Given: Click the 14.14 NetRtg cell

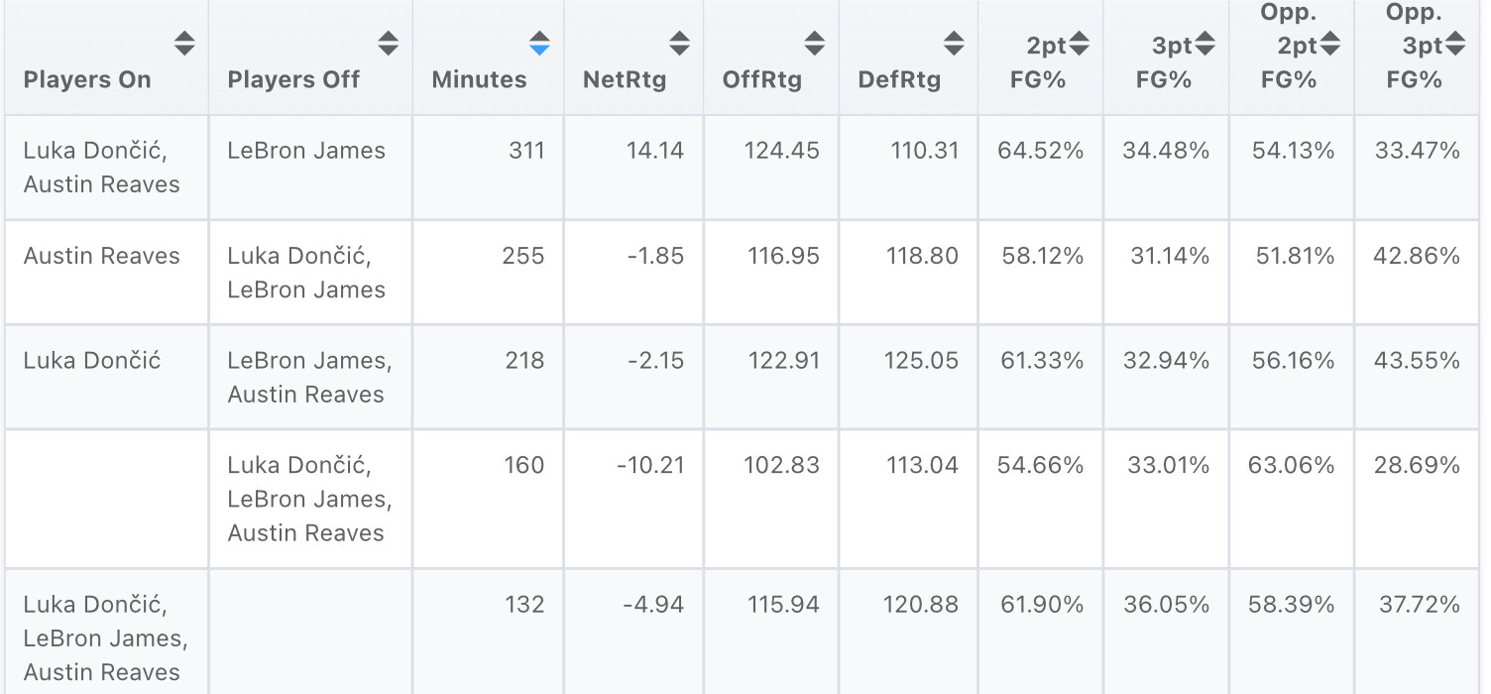Looking at the screenshot, I should coord(655,151).
